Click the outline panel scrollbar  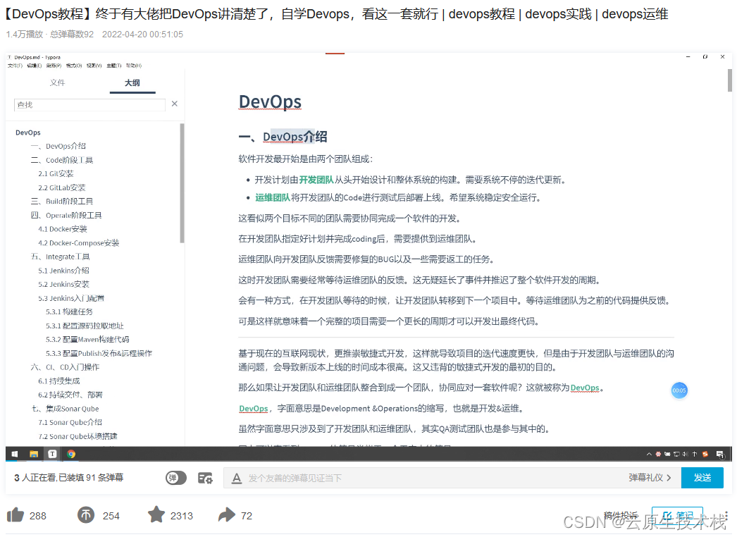click(182, 183)
